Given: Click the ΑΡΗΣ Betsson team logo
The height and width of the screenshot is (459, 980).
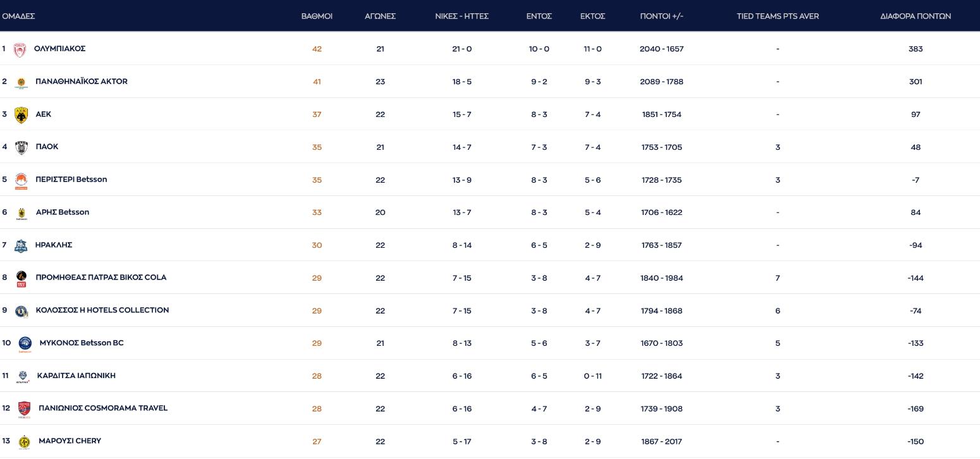Looking at the screenshot, I should click(x=21, y=213).
